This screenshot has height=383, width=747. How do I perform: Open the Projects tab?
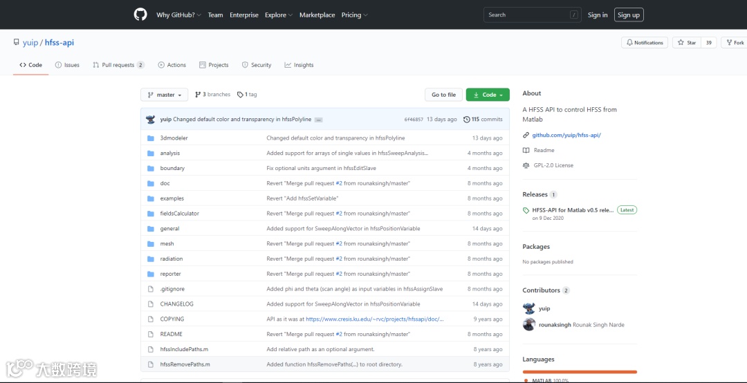[214, 65]
